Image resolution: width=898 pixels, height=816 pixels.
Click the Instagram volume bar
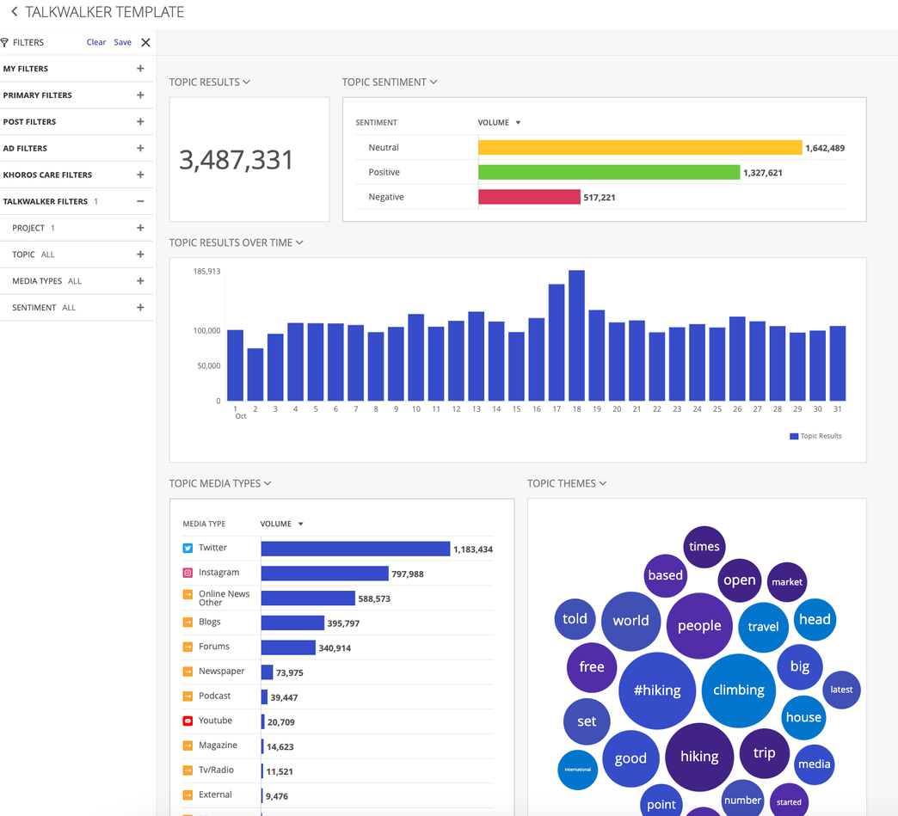tap(325, 574)
